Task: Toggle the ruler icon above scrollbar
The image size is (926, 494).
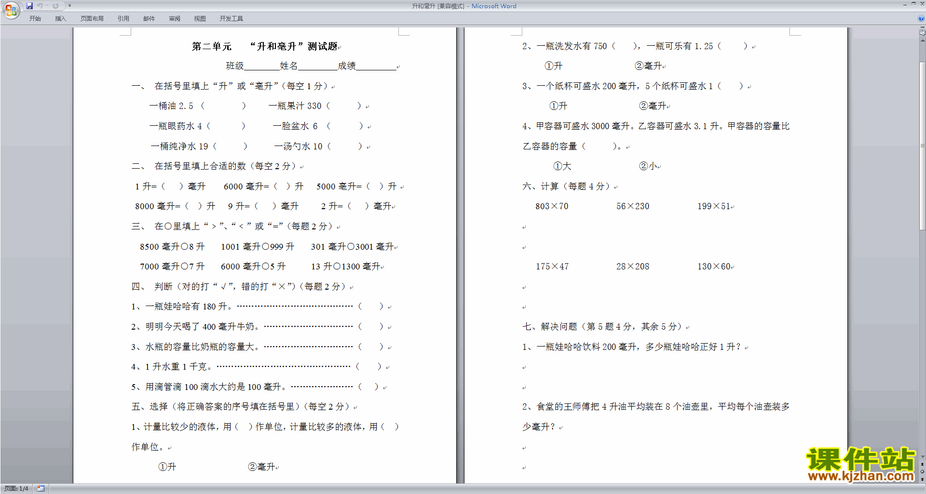Action: coord(923,33)
